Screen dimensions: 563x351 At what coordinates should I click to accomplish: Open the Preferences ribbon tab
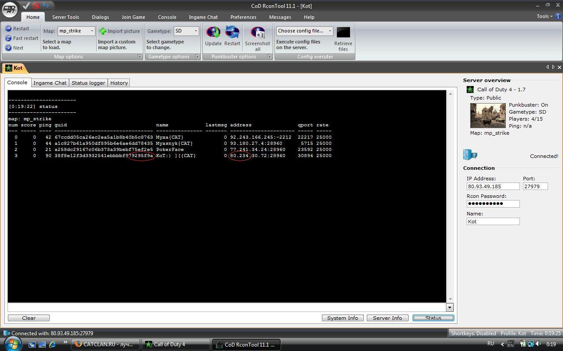point(243,17)
